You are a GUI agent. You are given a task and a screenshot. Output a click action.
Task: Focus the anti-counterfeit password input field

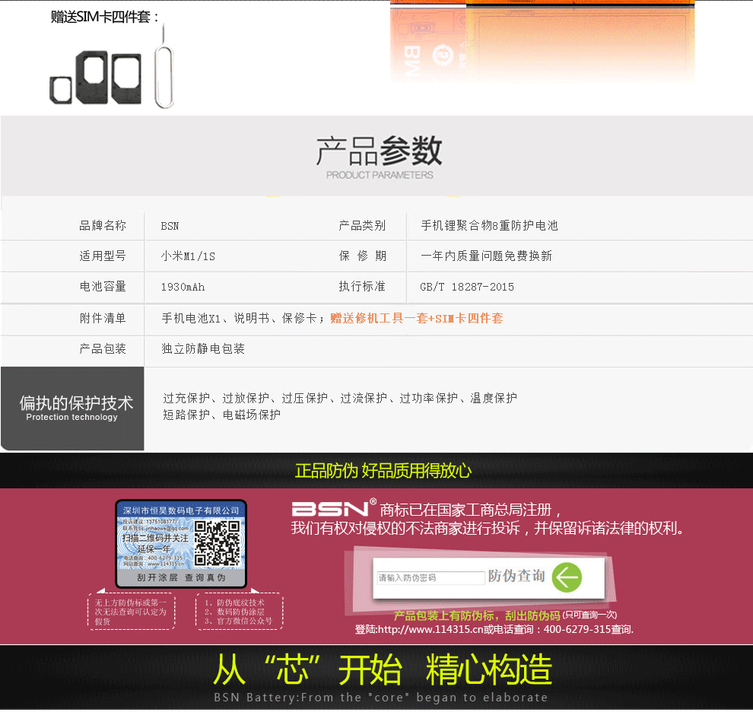[x=431, y=578]
